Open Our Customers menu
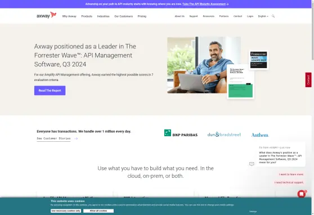The image size is (314, 215). coord(124,16)
